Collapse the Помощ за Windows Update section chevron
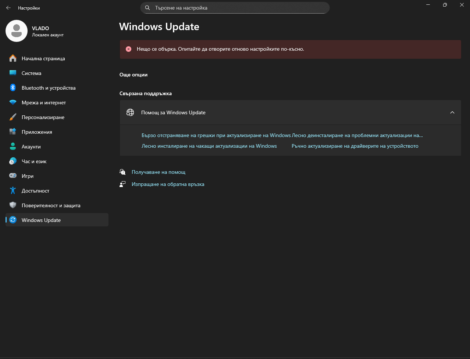This screenshot has height=359, width=470. [452, 112]
